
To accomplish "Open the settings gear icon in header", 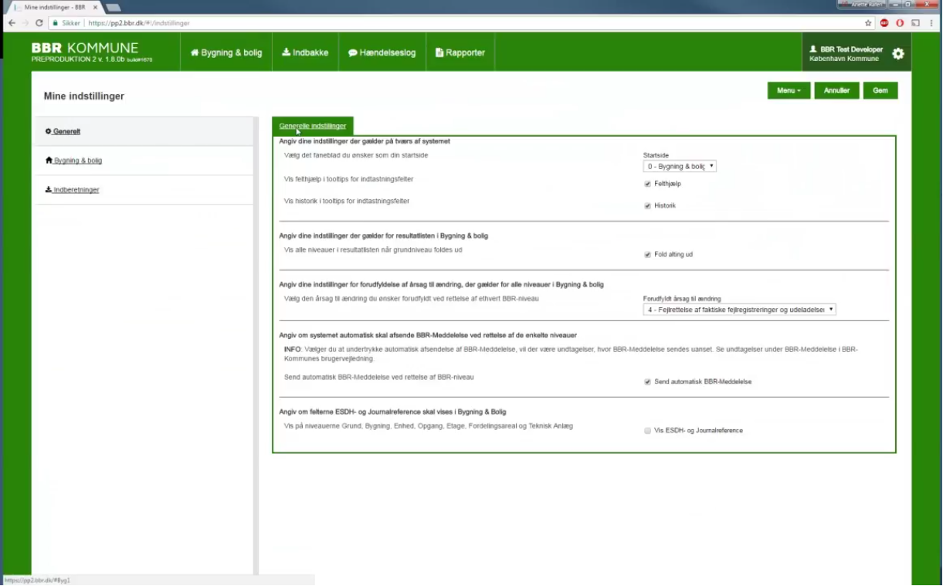I will (x=897, y=53).
